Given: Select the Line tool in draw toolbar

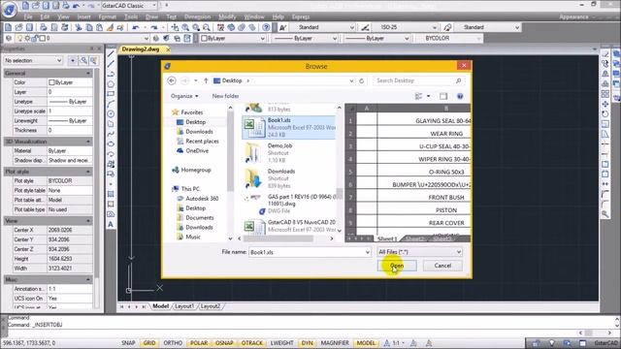Looking at the screenshot, I should [111, 54].
